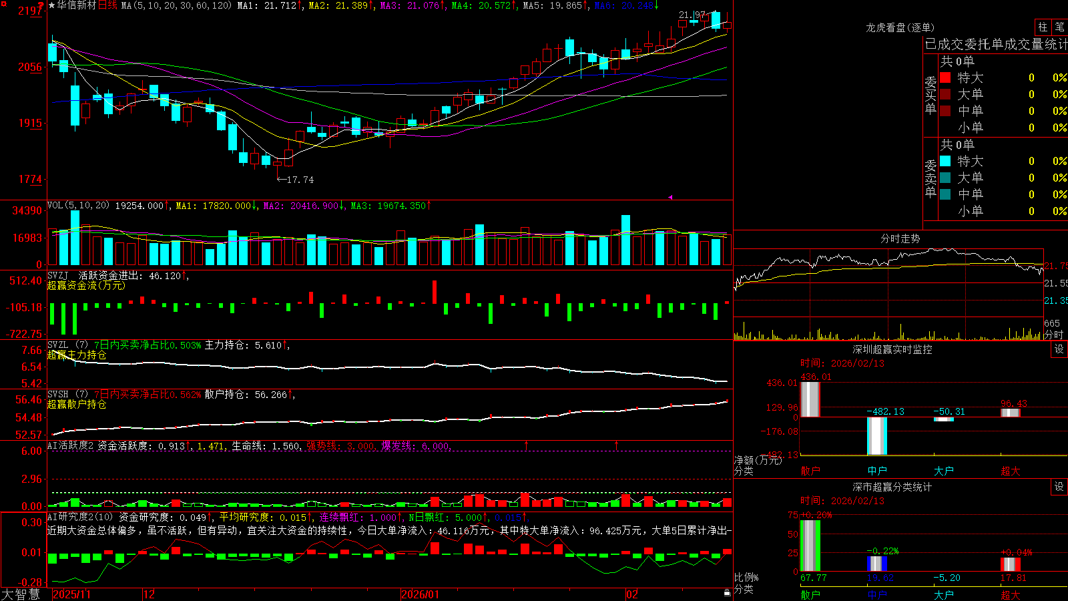Click the AI研究度2(10) indicator label
This screenshot has height=601, width=1068.
[x=80, y=517]
